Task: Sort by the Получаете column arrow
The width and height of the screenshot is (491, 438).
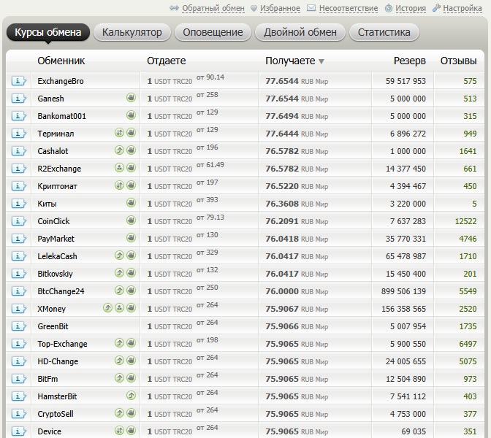Action: click(321, 61)
